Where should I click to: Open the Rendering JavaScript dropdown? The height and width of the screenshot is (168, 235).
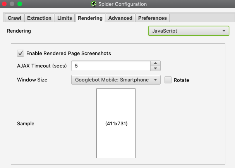coord(189,31)
